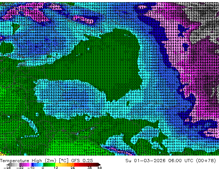Screen dimensions: 219x169
Task: Click the yellow legend swatch above 12
Action: 56,165
